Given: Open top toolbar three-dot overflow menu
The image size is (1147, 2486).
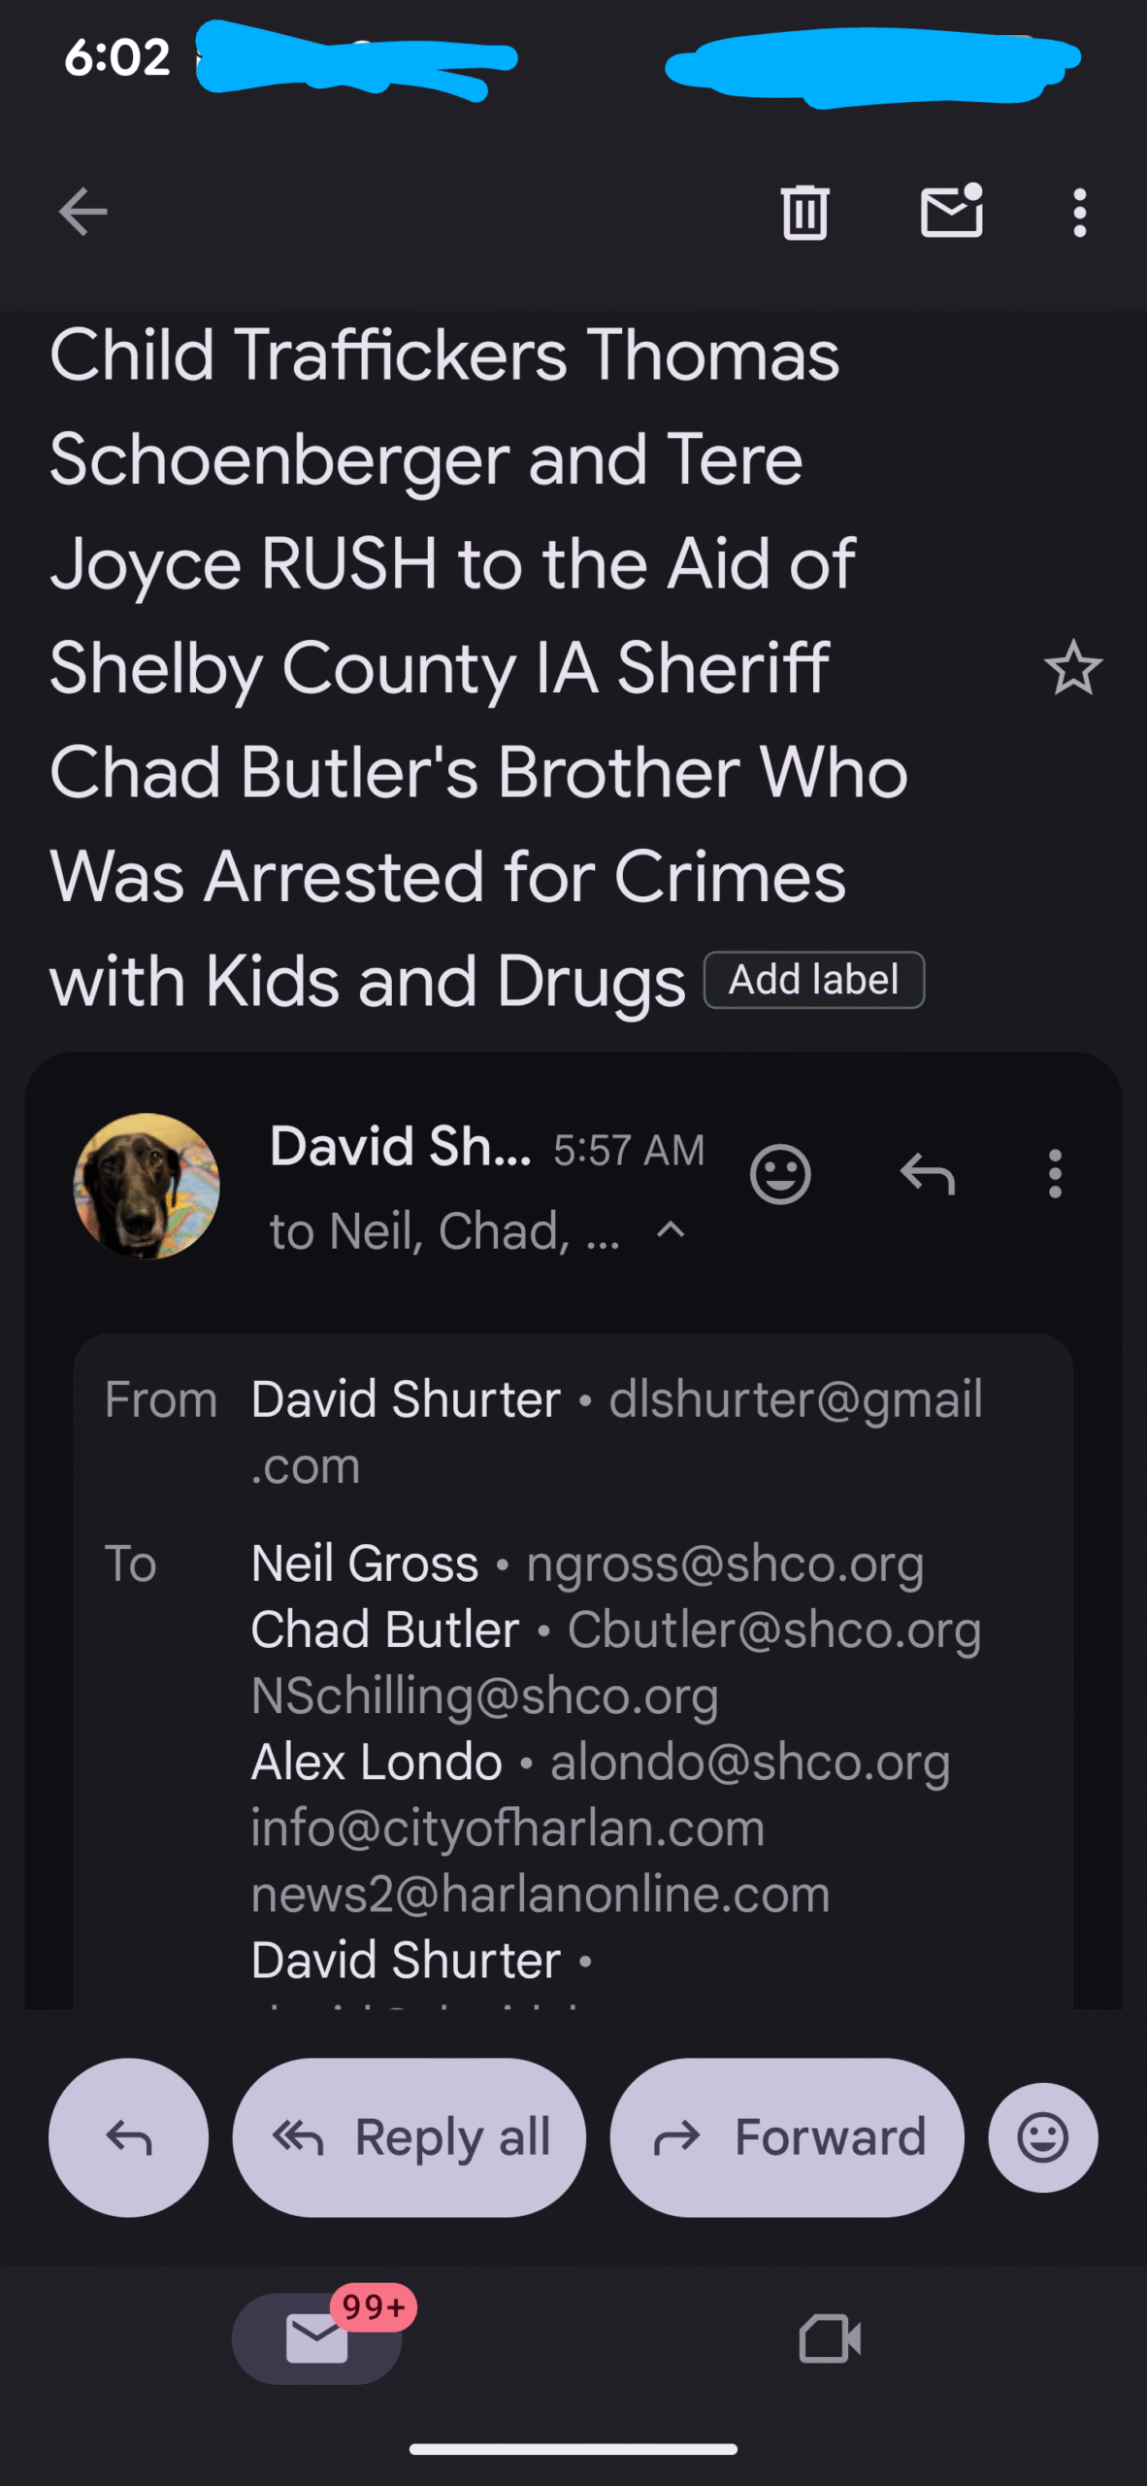Looking at the screenshot, I should point(1079,212).
